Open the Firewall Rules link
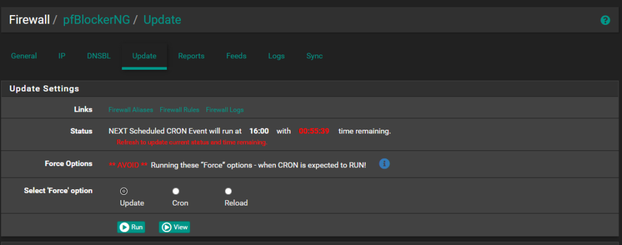 (x=180, y=110)
